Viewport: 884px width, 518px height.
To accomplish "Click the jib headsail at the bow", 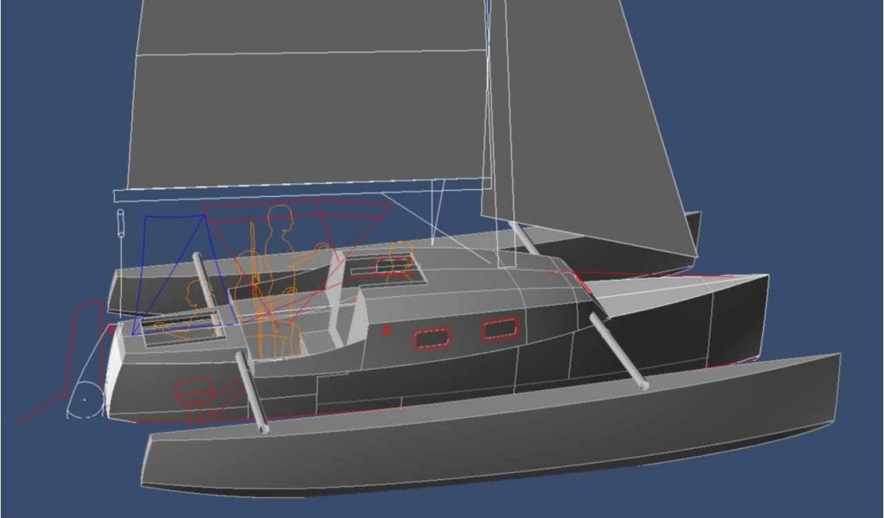I will coord(587,129).
